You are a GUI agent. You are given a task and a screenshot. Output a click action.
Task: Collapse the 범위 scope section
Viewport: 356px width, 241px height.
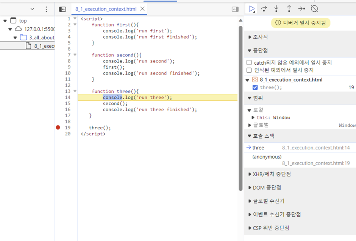(x=250, y=98)
